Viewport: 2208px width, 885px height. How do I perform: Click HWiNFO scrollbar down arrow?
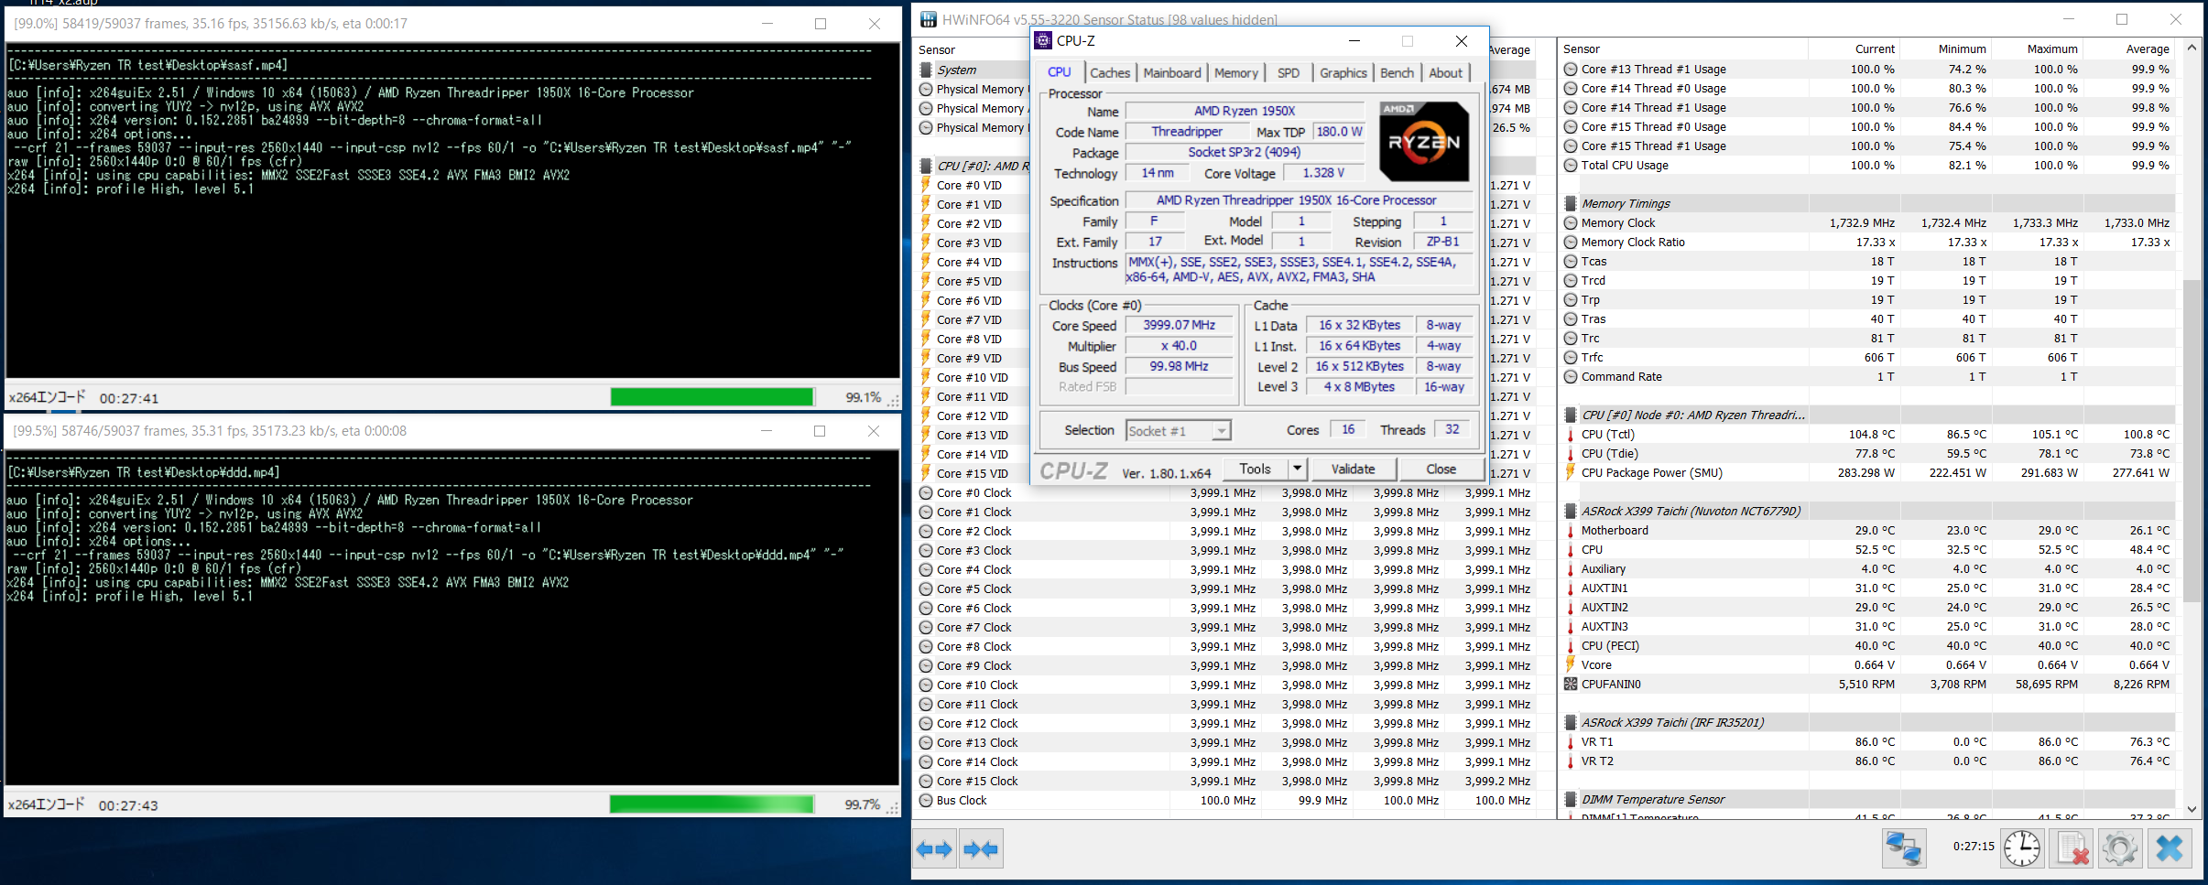click(x=2192, y=809)
